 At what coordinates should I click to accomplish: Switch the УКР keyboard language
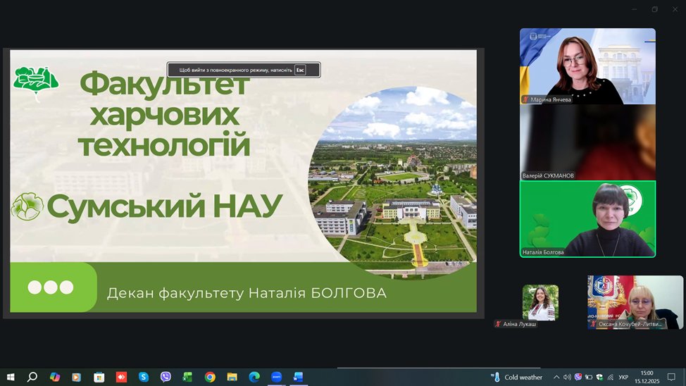pos(623,377)
